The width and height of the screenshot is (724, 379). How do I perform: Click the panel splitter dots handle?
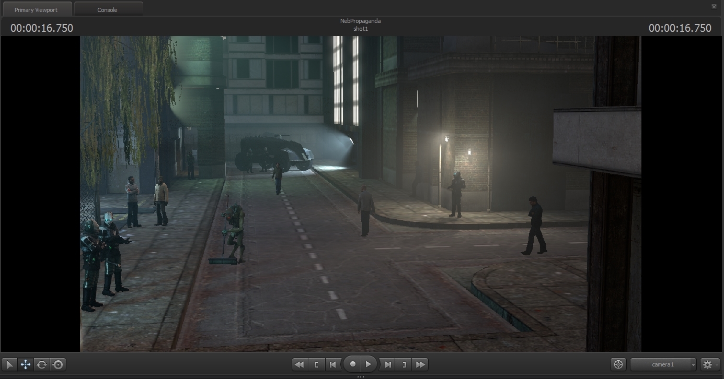[x=360, y=376]
